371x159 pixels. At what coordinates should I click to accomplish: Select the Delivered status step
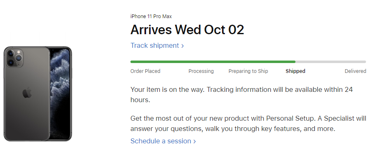[x=355, y=71]
